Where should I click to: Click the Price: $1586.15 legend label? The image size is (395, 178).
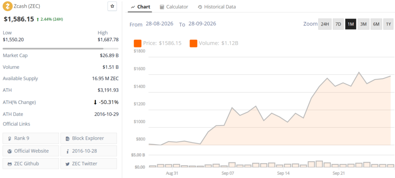click(x=162, y=43)
